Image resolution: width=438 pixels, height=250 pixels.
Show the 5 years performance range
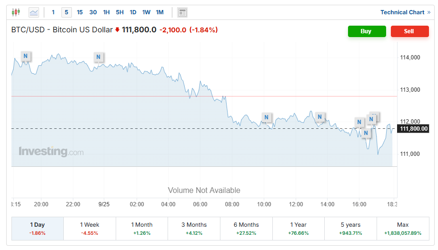(x=350, y=228)
